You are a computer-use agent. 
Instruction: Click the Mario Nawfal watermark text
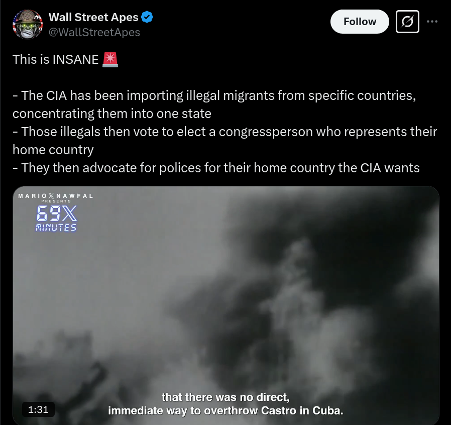tap(56, 196)
